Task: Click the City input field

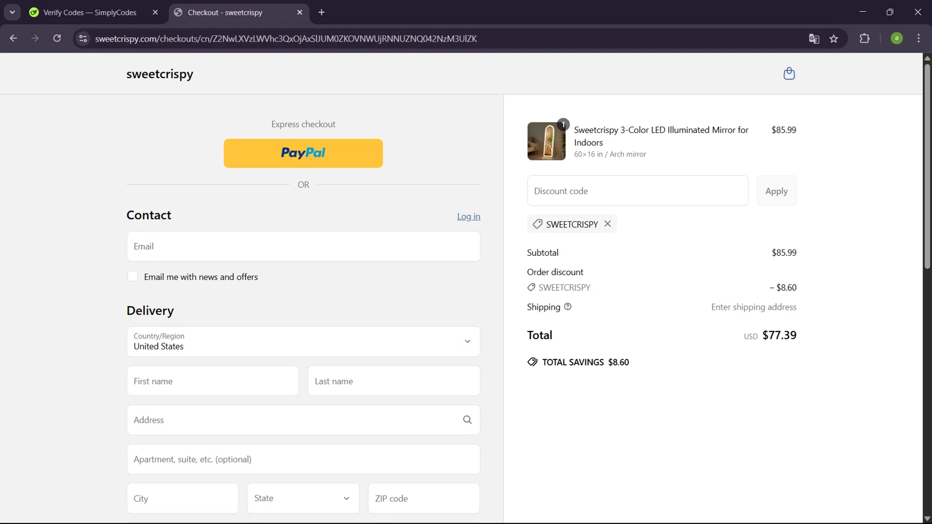Action: click(x=183, y=498)
